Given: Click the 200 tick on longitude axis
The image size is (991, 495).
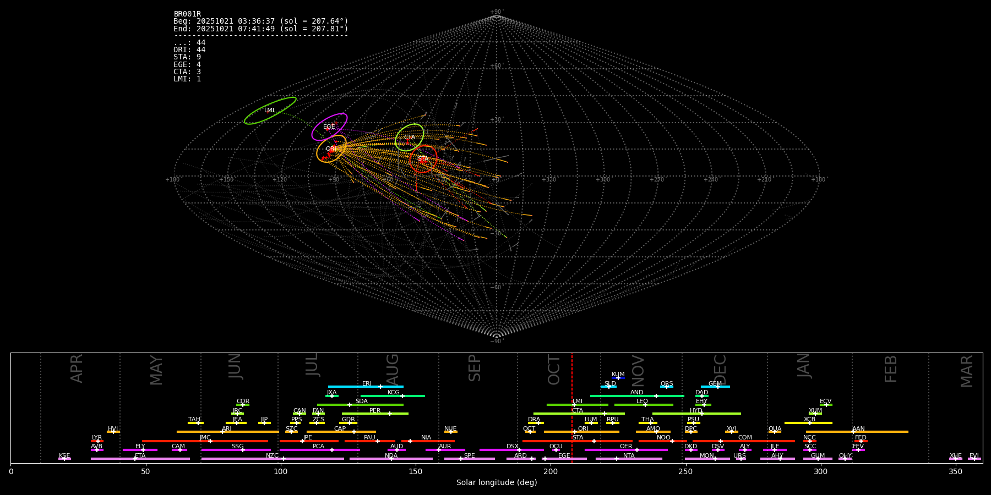Looking at the screenshot, I should [x=551, y=472].
